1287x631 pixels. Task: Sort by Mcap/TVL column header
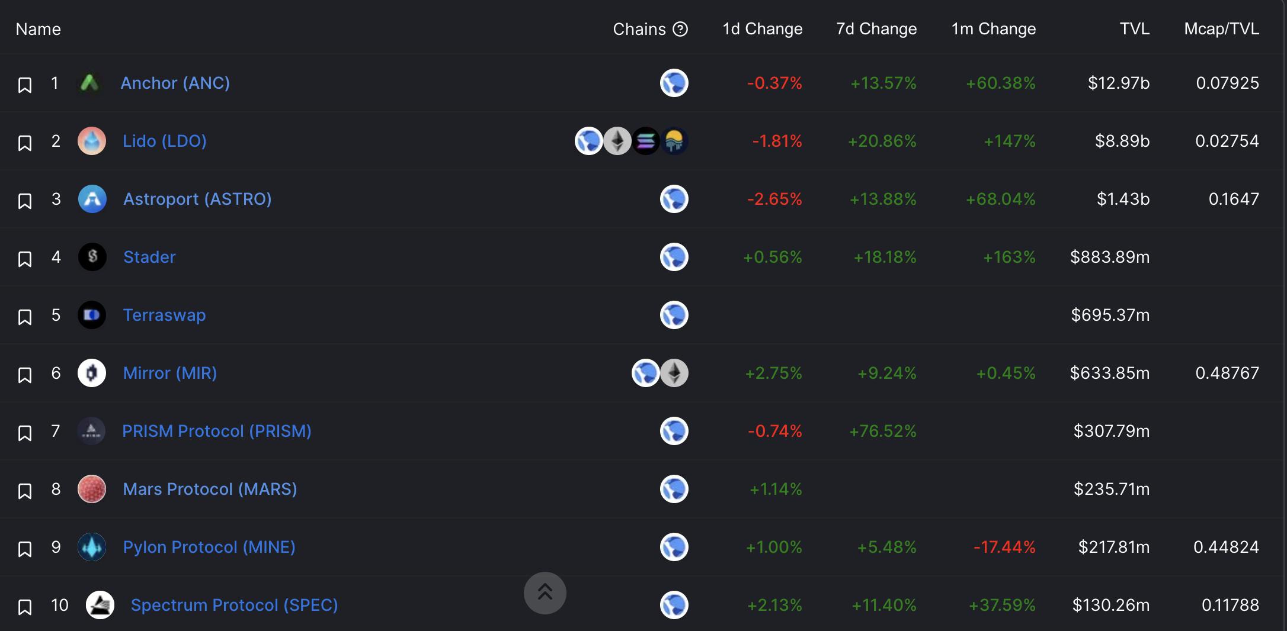1221,29
